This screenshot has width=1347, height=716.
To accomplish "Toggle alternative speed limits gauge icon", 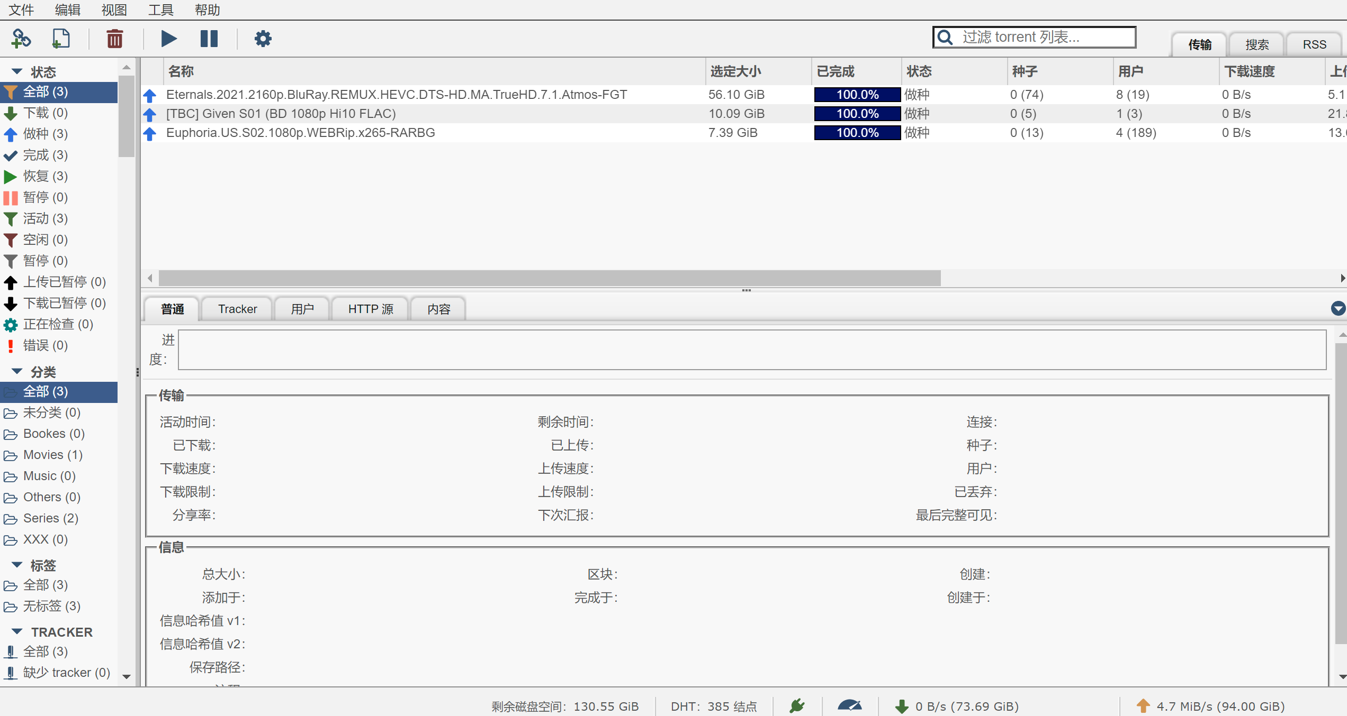I will click(x=850, y=705).
